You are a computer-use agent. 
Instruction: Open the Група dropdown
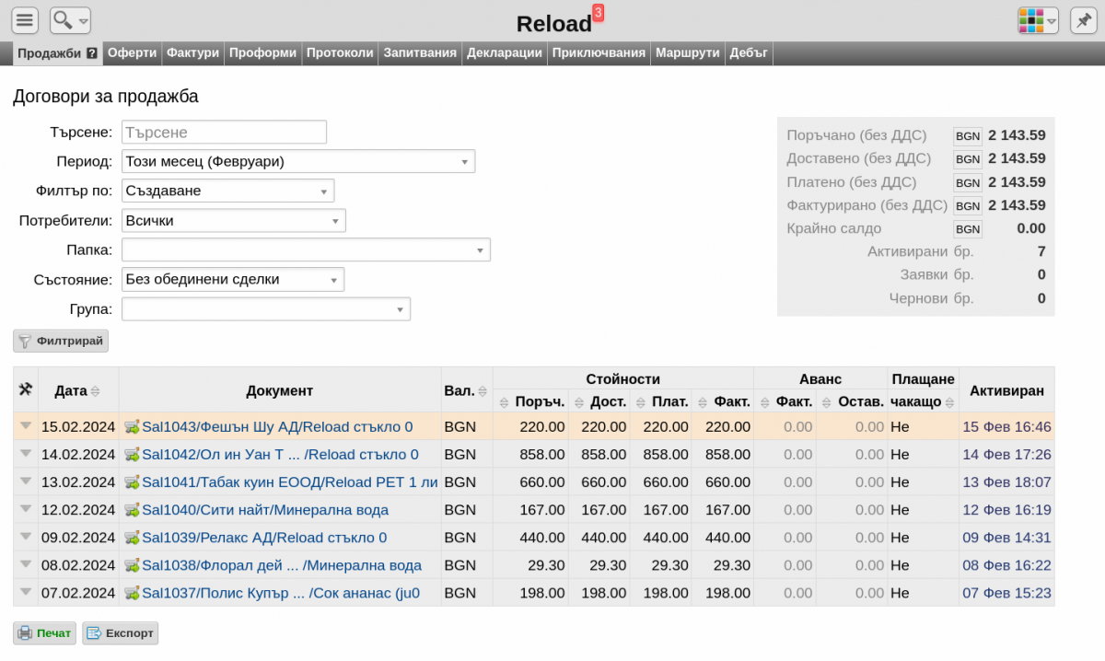coord(266,308)
